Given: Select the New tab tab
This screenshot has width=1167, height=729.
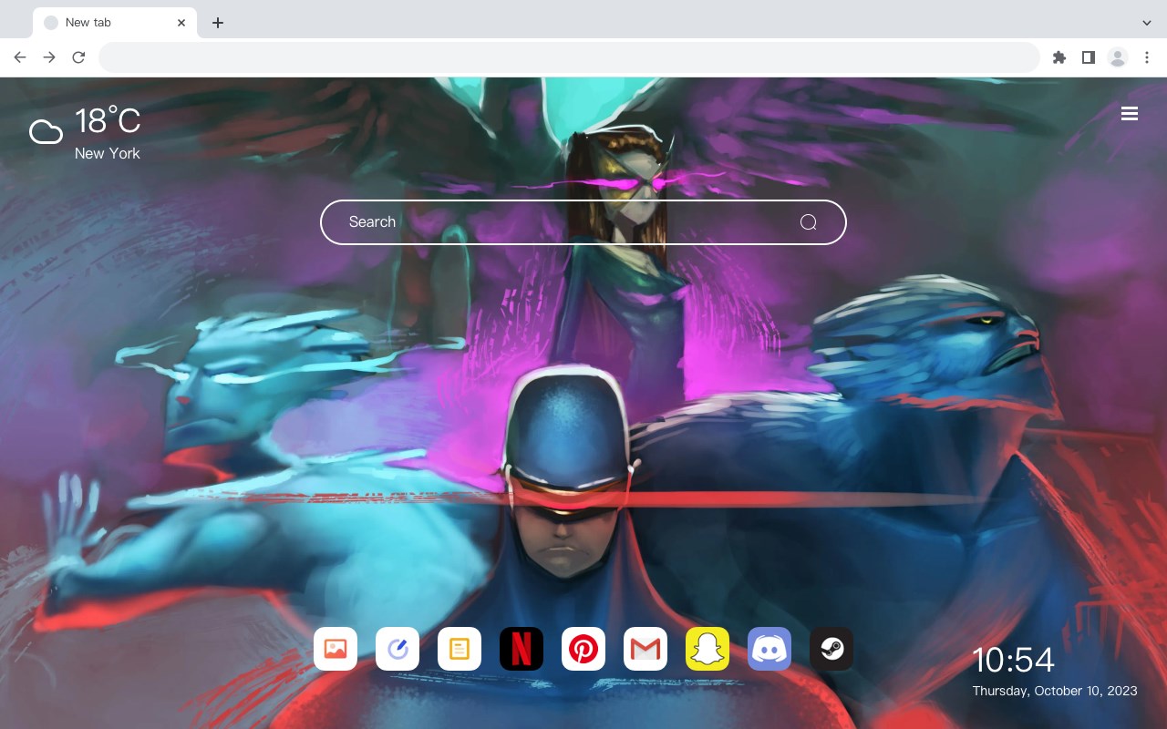Looking at the screenshot, I should [115, 23].
